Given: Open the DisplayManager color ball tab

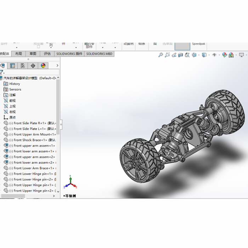Looking at the screenshot, I should (x=43, y=66).
